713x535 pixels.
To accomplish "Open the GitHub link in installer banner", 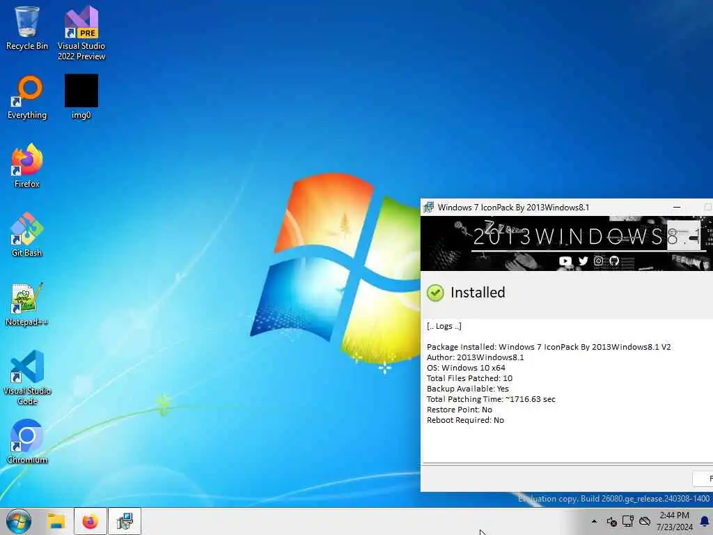I will (x=614, y=261).
